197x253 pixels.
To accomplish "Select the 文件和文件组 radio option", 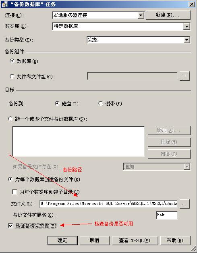I will [12, 76].
